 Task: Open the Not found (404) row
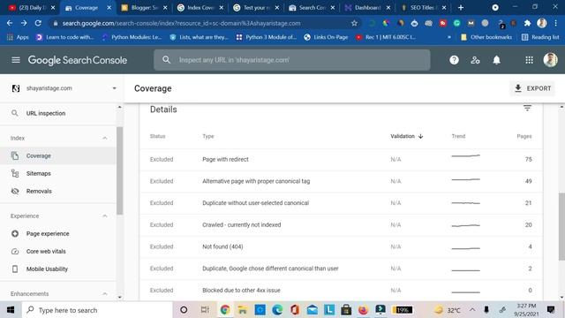click(x=341, y=246)
